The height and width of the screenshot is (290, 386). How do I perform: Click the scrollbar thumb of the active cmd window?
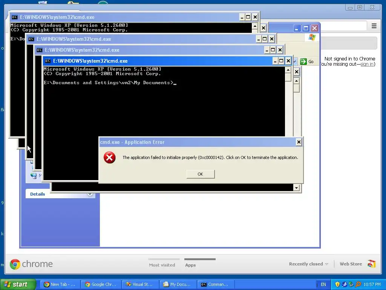pos(288,77)
